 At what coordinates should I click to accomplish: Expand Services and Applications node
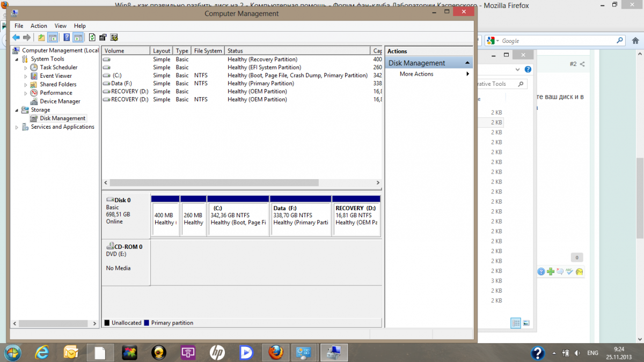(17, 127)
